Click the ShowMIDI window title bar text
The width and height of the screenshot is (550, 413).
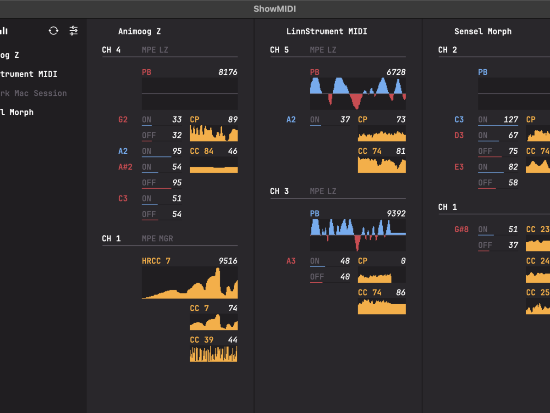pyautogui.click(x=275, y=9)
